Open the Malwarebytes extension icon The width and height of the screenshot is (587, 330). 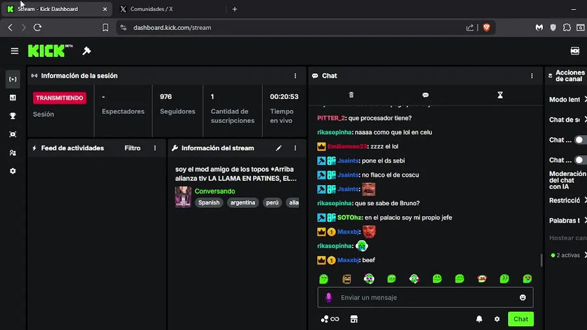pos(539,27)
